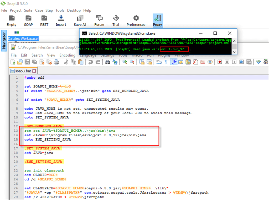Click Save All in SoapUI toolbar
The width and height of the screenshot is (269, 200).
coord(80,21)
